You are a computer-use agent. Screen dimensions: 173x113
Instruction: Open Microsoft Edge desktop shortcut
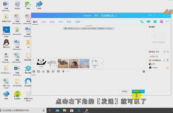pyautogui.click(x=6, y=32)
